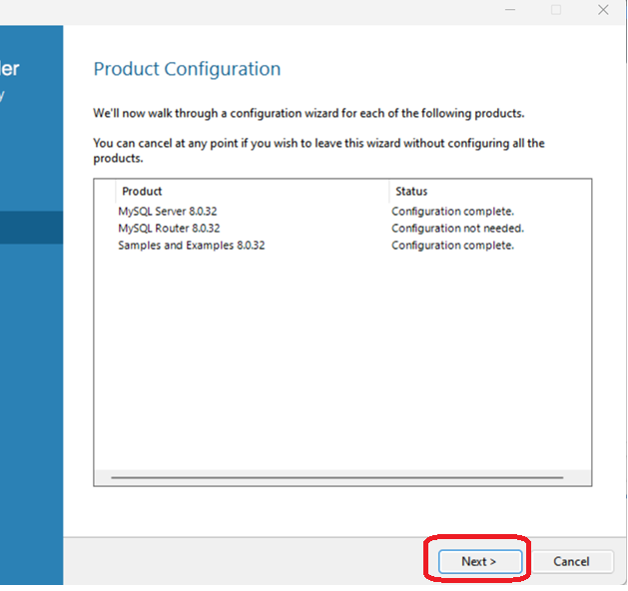Click the Samples and Examples Configuration complete. status
The image size is (628, 591).
pos(452,245)
